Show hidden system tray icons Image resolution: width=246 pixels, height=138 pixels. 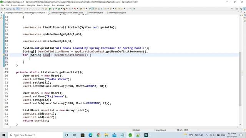pyautogui.click(x=207, y=135)
